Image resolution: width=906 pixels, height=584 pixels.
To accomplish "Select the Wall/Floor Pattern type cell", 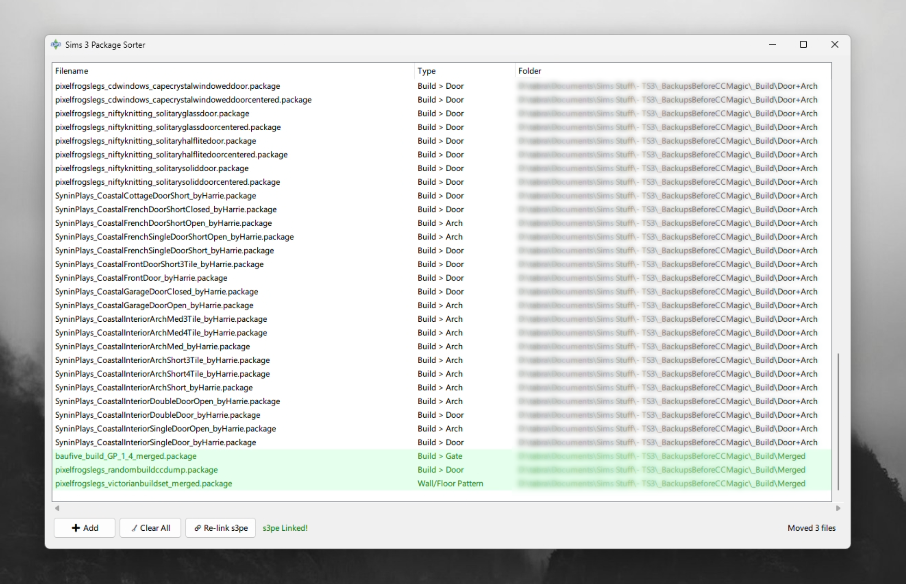I will [x=450, y=483].
